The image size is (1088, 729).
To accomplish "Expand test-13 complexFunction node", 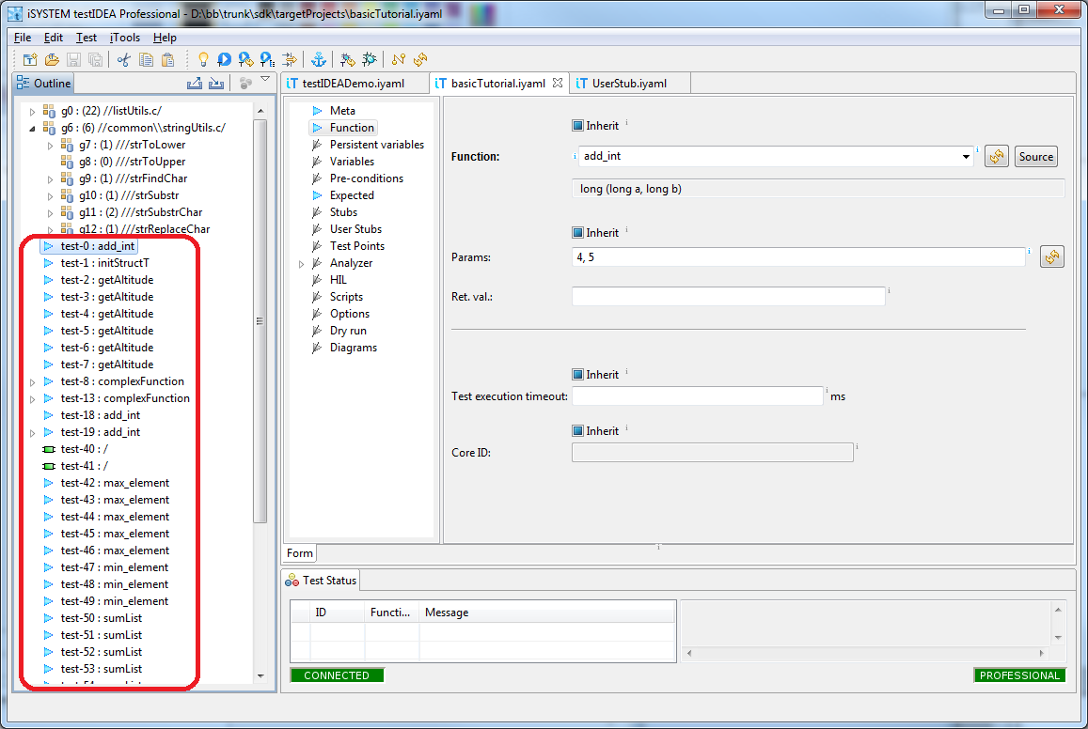I will click(x=32, y=399).
